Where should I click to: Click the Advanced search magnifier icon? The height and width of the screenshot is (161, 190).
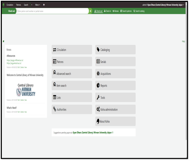[x=55, y=73]
